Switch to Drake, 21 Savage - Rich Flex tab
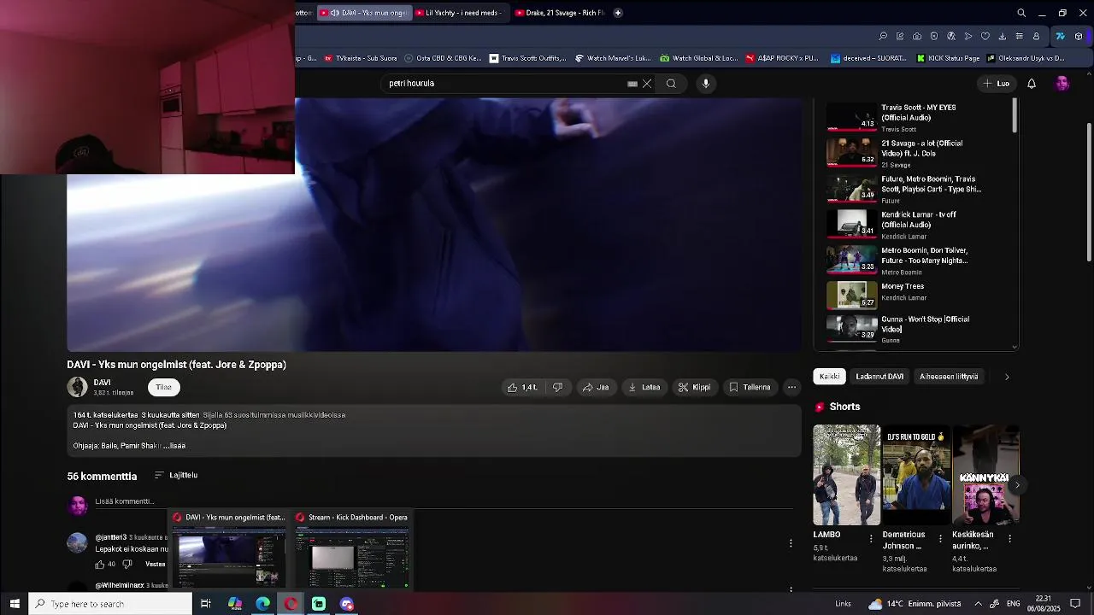The width and height of the screenshot is (1094, 615). pyautogui.click(x=561, y=13)
